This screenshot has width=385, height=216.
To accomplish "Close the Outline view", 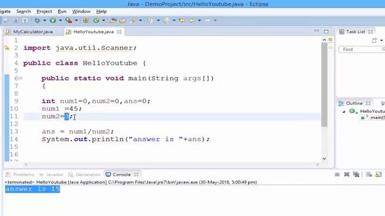I will [368, 103].
